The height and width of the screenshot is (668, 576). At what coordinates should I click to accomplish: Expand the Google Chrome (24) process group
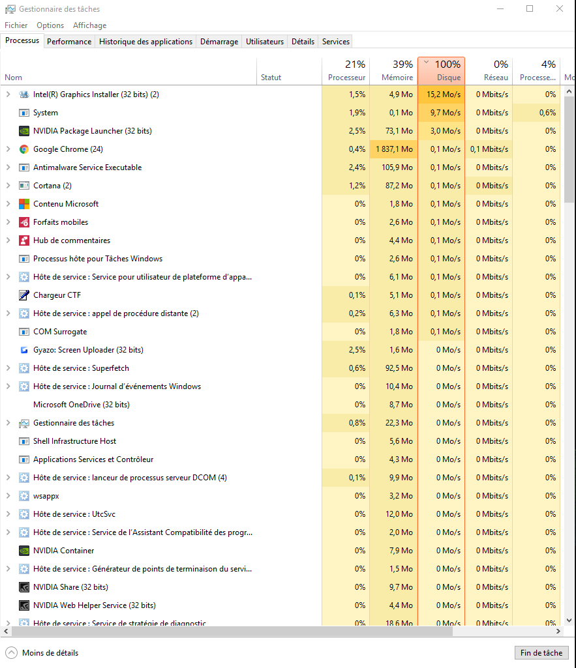pyautogui.click(x=8, y=149)
